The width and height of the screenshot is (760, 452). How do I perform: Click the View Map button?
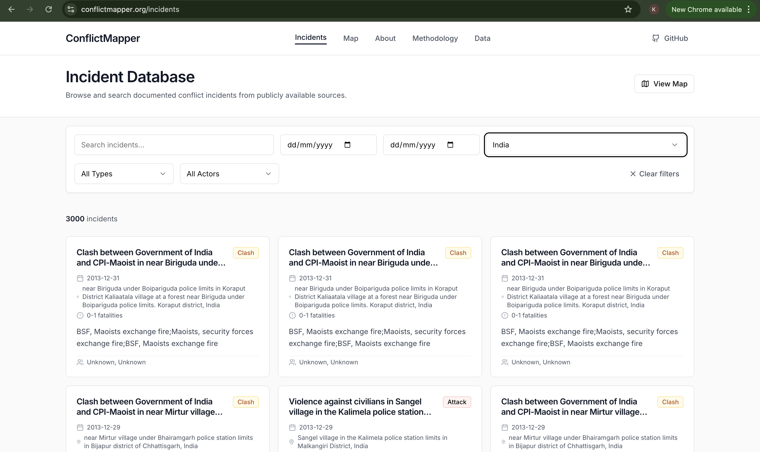point(664,84)
